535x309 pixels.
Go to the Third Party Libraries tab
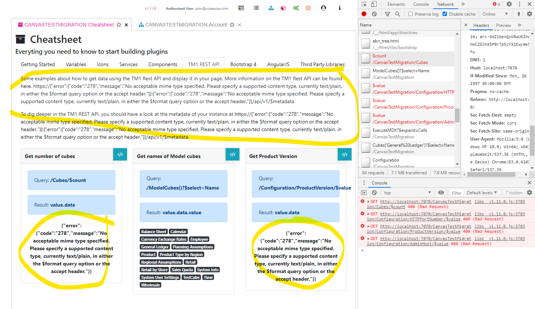(x=322, y=64)
